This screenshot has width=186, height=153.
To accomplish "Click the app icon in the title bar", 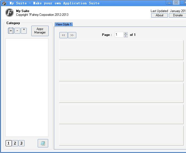I will point(4,3).
